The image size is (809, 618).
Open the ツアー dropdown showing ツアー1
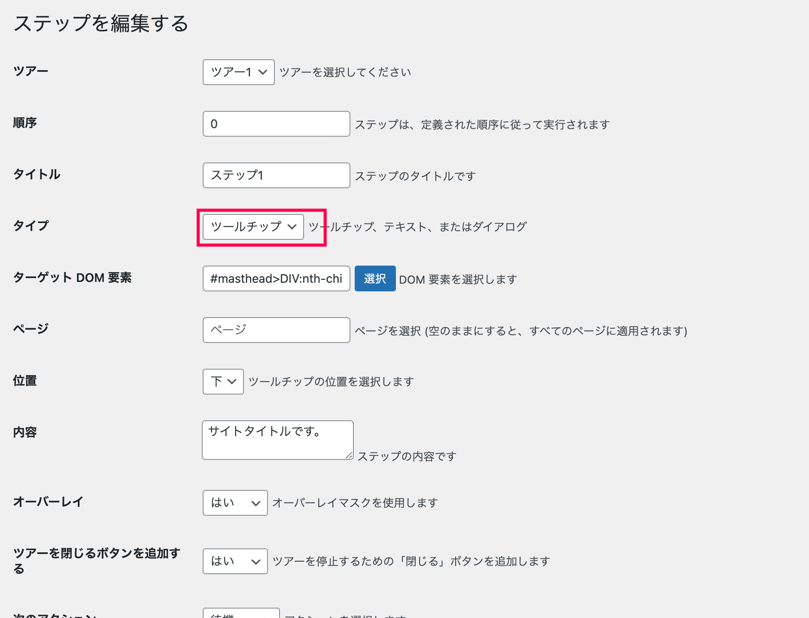[x=238, y=72]
